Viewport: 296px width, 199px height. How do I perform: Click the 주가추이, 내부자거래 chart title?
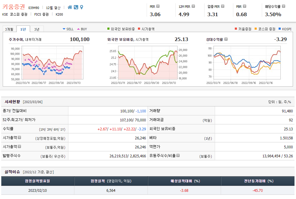pos(25,40)
